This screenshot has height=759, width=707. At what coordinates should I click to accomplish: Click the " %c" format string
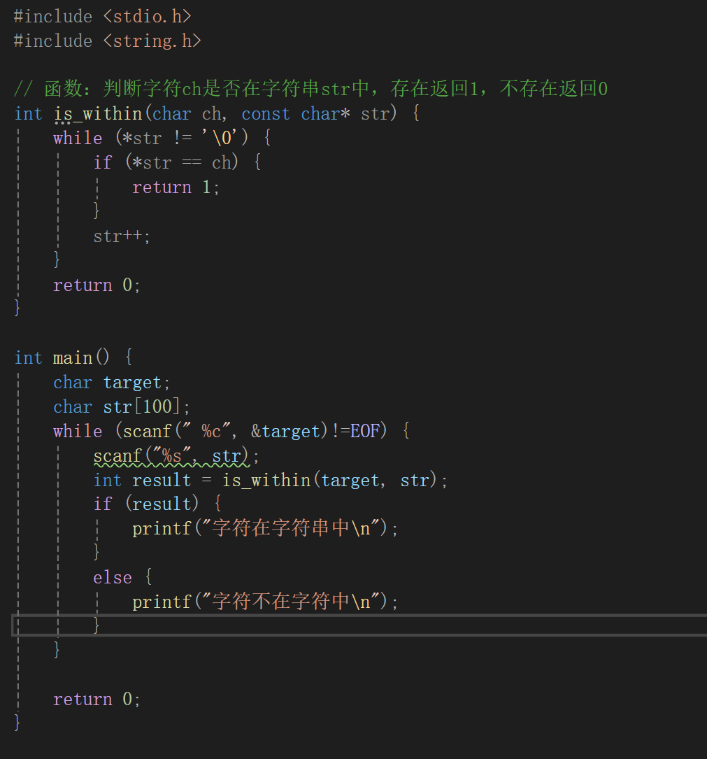click(x=206, y=431)
